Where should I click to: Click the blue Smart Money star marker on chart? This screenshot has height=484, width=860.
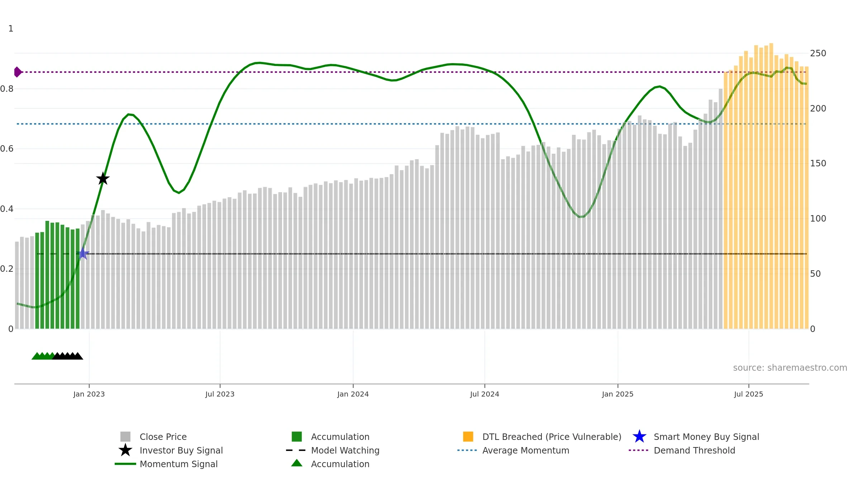83,253
